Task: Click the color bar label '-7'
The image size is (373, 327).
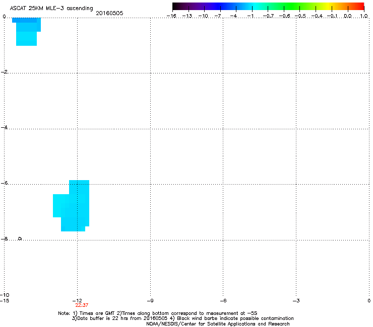Action: click(218, 16)
